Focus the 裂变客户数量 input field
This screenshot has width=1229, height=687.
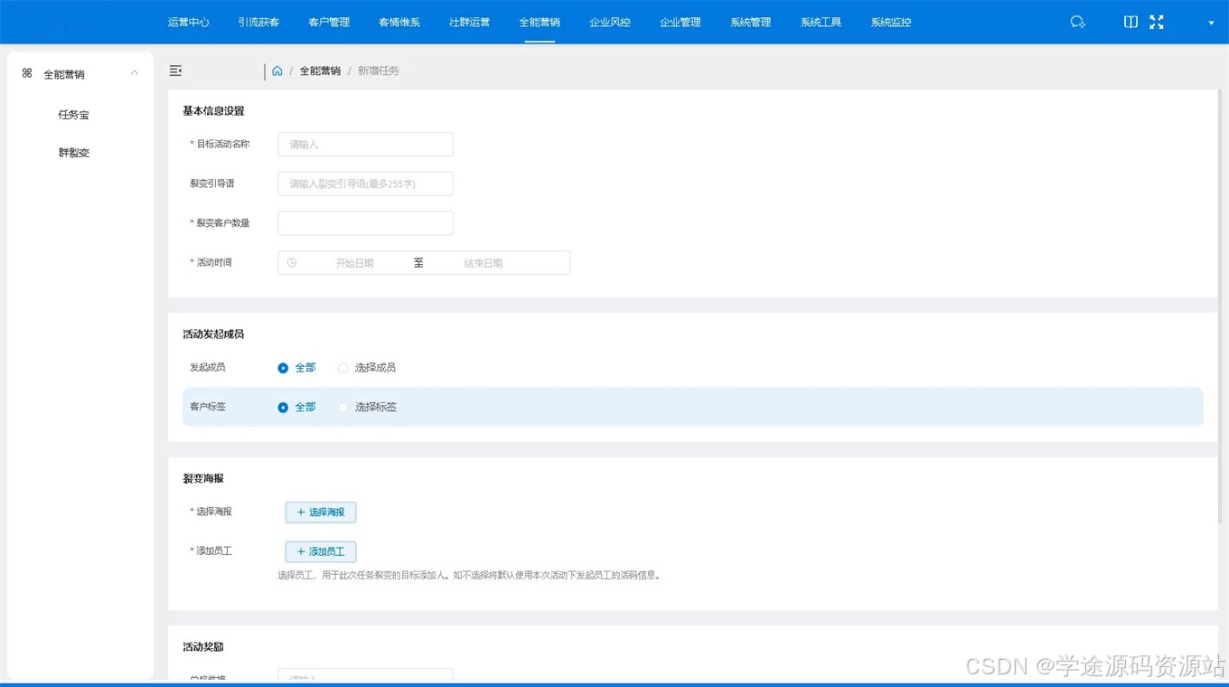tap(366, 223)
